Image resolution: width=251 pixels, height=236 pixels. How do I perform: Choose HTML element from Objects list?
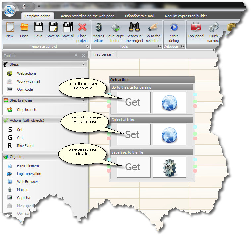click(28, 166)
